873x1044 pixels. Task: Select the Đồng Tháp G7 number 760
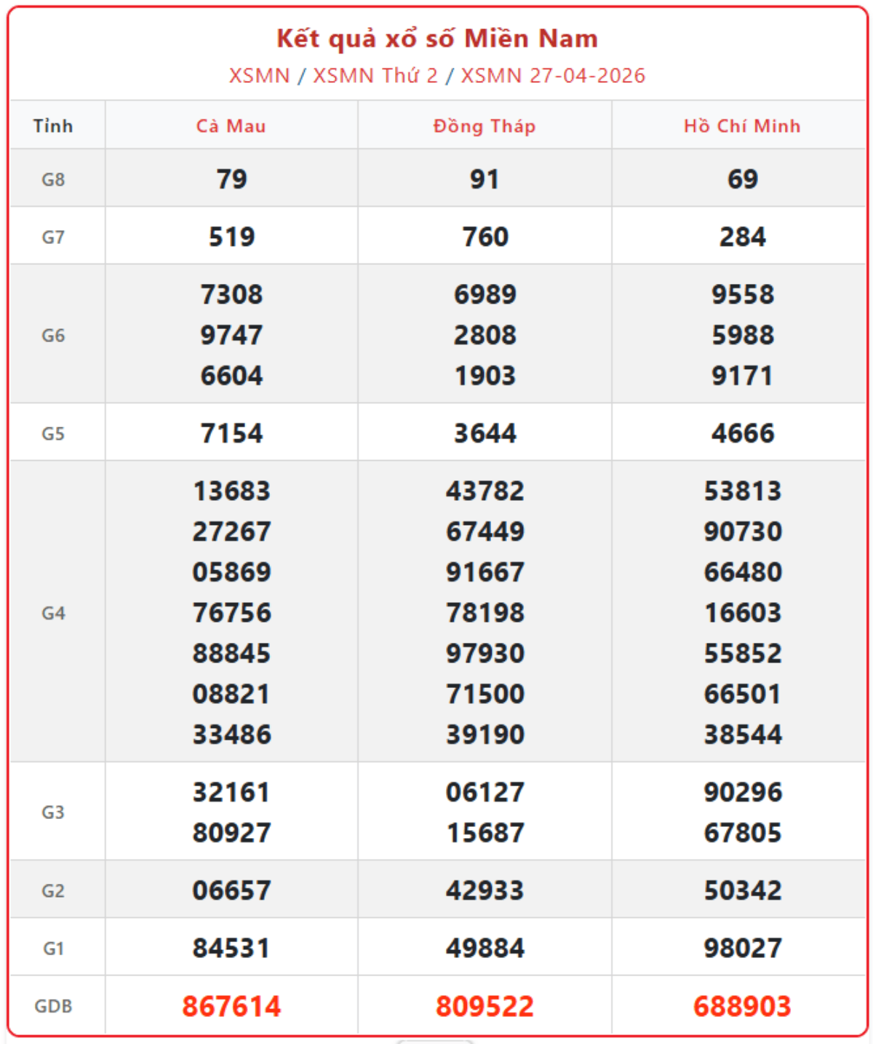485,237
